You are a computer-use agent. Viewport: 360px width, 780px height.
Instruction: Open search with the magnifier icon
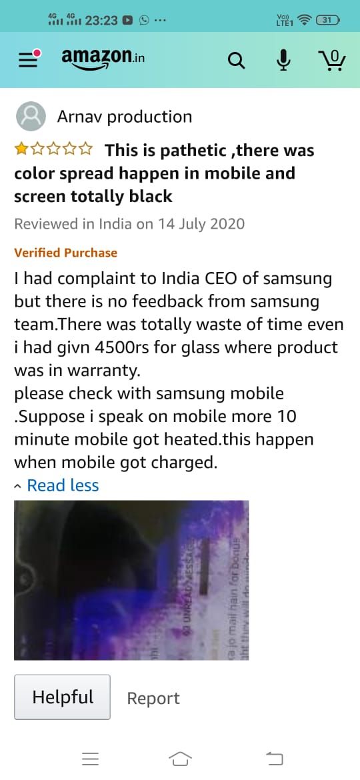click(x=236, y=61)
